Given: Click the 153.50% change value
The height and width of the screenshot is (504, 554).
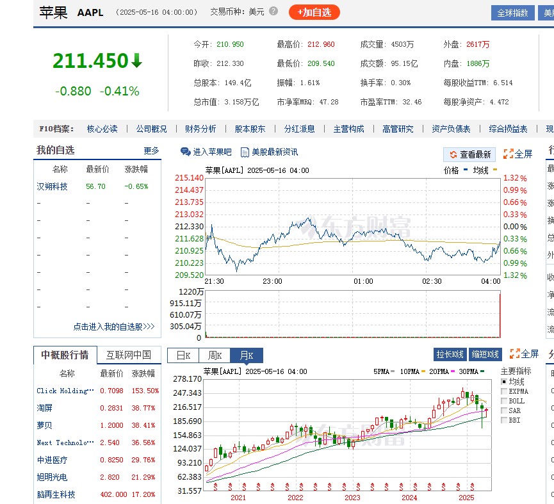Looking at the screenshot, I should (145, 391).
